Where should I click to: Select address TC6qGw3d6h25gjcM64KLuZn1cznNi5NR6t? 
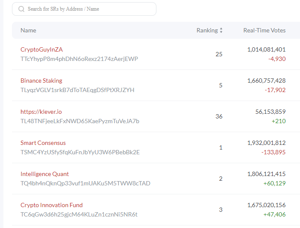pos(79,214)
